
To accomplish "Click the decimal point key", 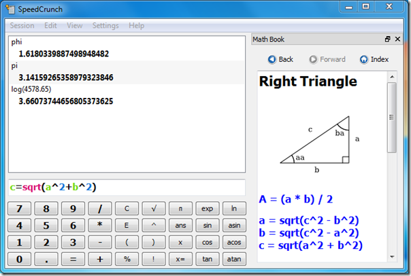I will [46, 259].
